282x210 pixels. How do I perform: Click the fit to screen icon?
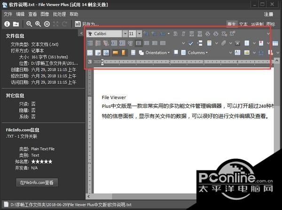[x=56, y=24]
